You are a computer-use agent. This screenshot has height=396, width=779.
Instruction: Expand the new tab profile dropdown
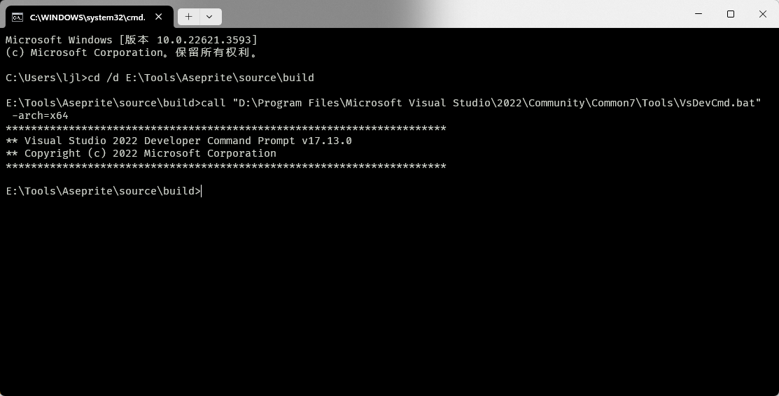[209, 17]
